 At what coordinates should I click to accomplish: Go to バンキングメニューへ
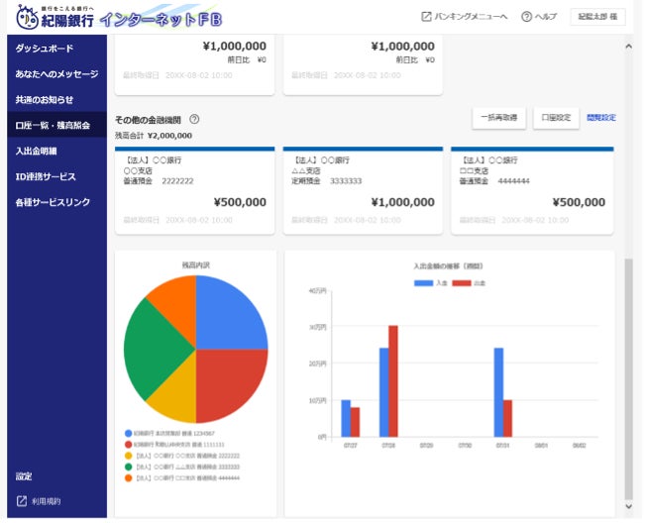471,17
